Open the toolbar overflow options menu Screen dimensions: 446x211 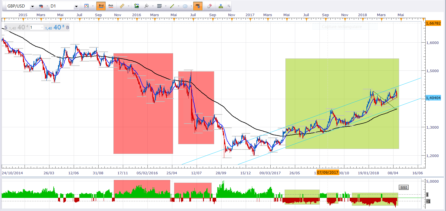(x=228, y=6)
